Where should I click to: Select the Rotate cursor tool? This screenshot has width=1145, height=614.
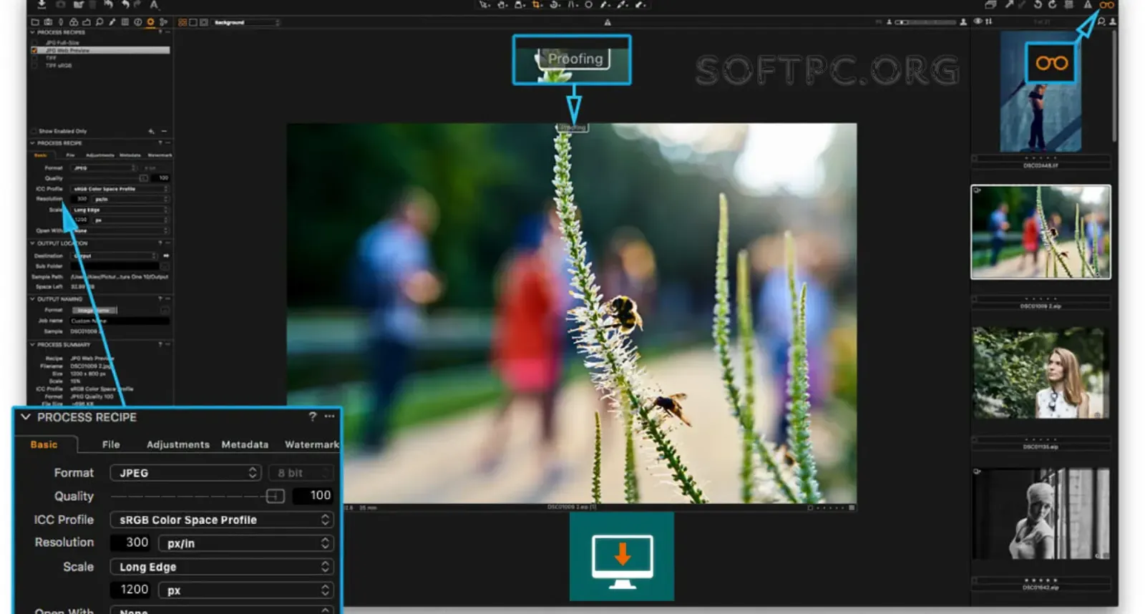pyautogui.click(x=555, y=5)
